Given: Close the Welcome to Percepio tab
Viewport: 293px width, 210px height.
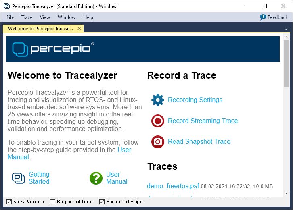Looking at the screenshot, I should coord(79,29).
